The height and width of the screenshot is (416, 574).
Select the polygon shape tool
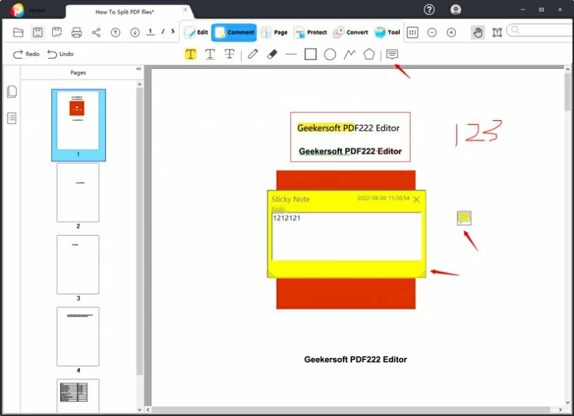coord(368,54)
